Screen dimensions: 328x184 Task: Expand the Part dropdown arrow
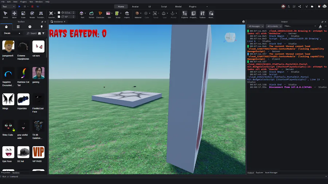point(85,13)
